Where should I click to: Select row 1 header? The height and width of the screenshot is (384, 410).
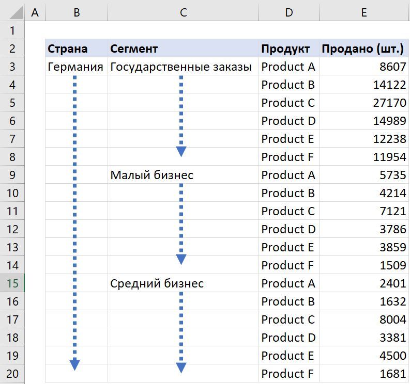pyautogui.click(x=12, y=30)
